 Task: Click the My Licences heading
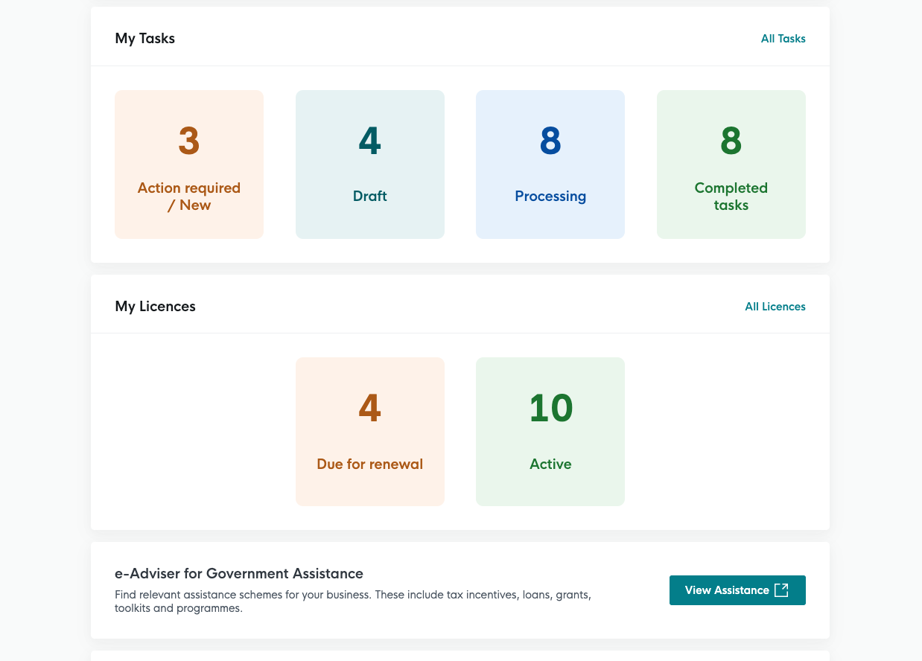tap(155, 307)
